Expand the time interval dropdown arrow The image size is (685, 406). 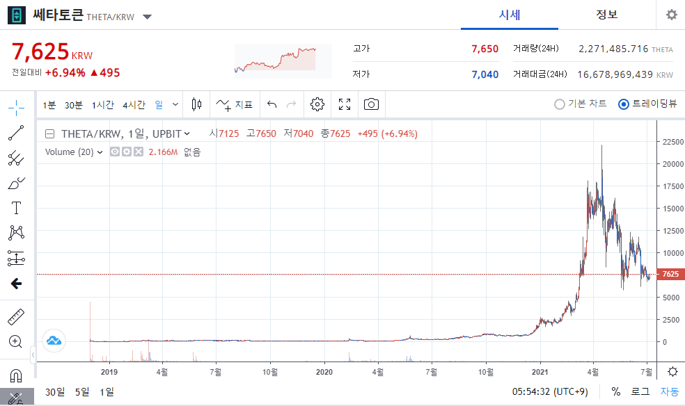pos(175,105)
